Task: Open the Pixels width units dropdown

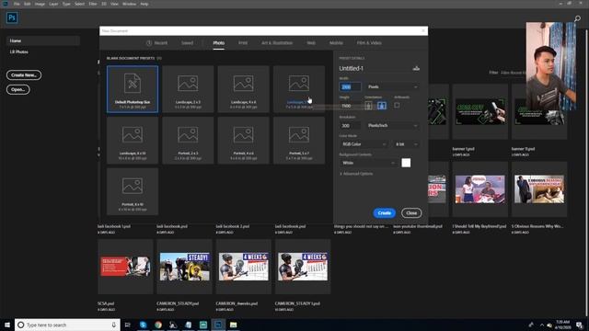Action: pyautogui.click(x=392, y=86)
